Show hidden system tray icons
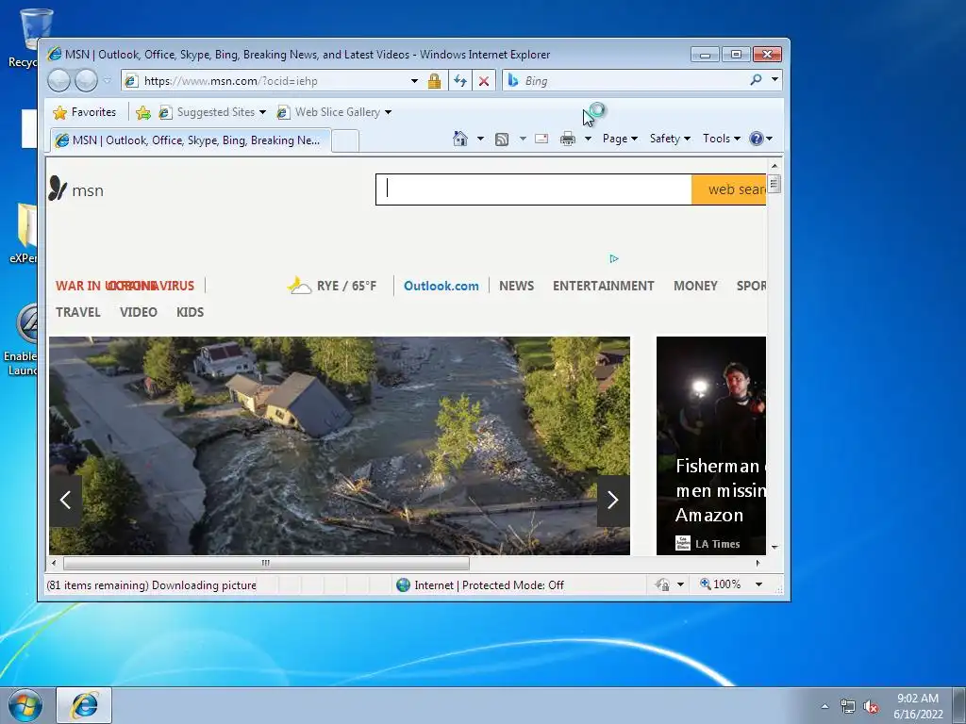 824,706
